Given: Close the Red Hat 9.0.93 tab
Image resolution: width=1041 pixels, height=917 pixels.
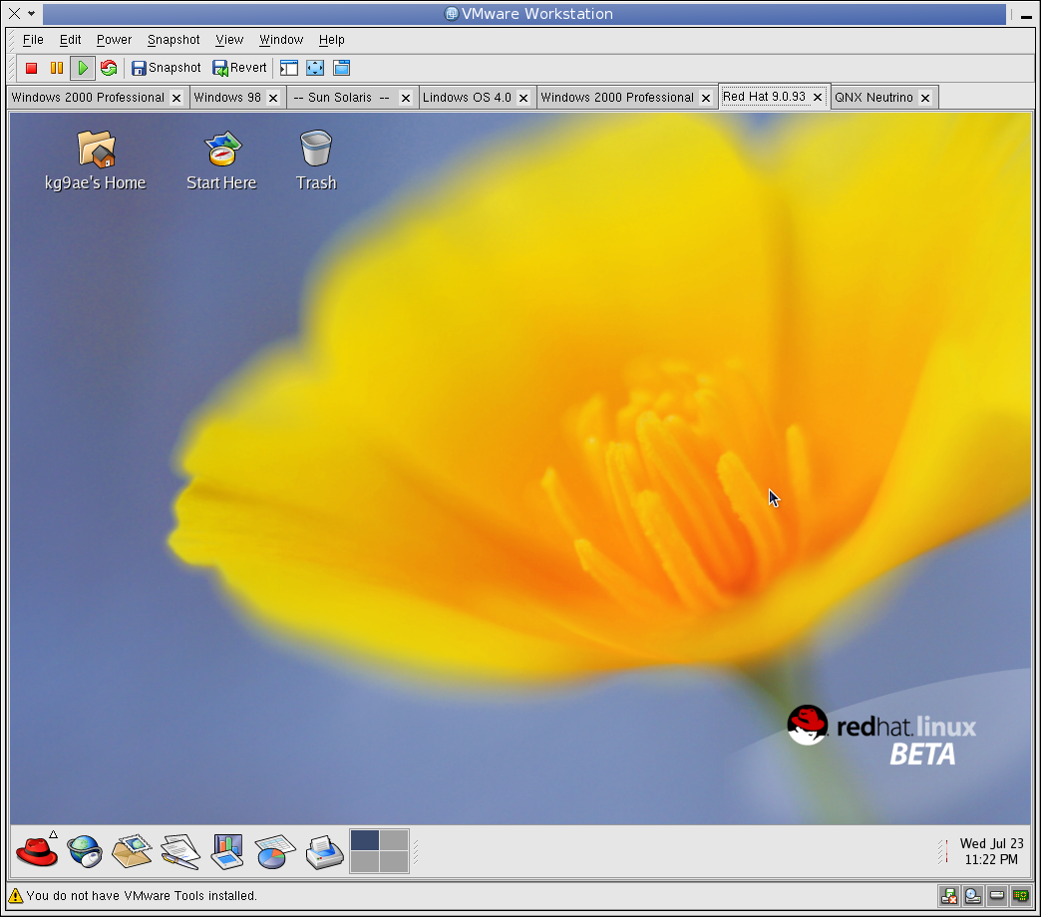Looking at the screenshot, I should coord(818,97).
